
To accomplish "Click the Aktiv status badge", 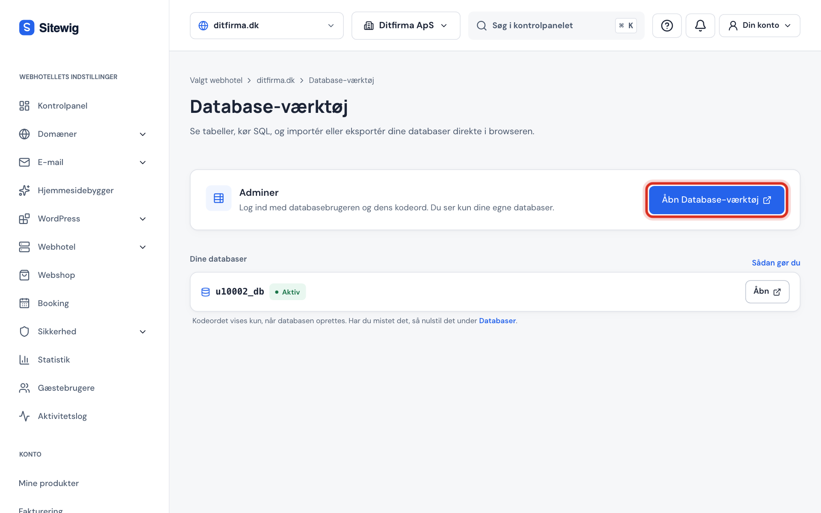I will pos(287,292).
